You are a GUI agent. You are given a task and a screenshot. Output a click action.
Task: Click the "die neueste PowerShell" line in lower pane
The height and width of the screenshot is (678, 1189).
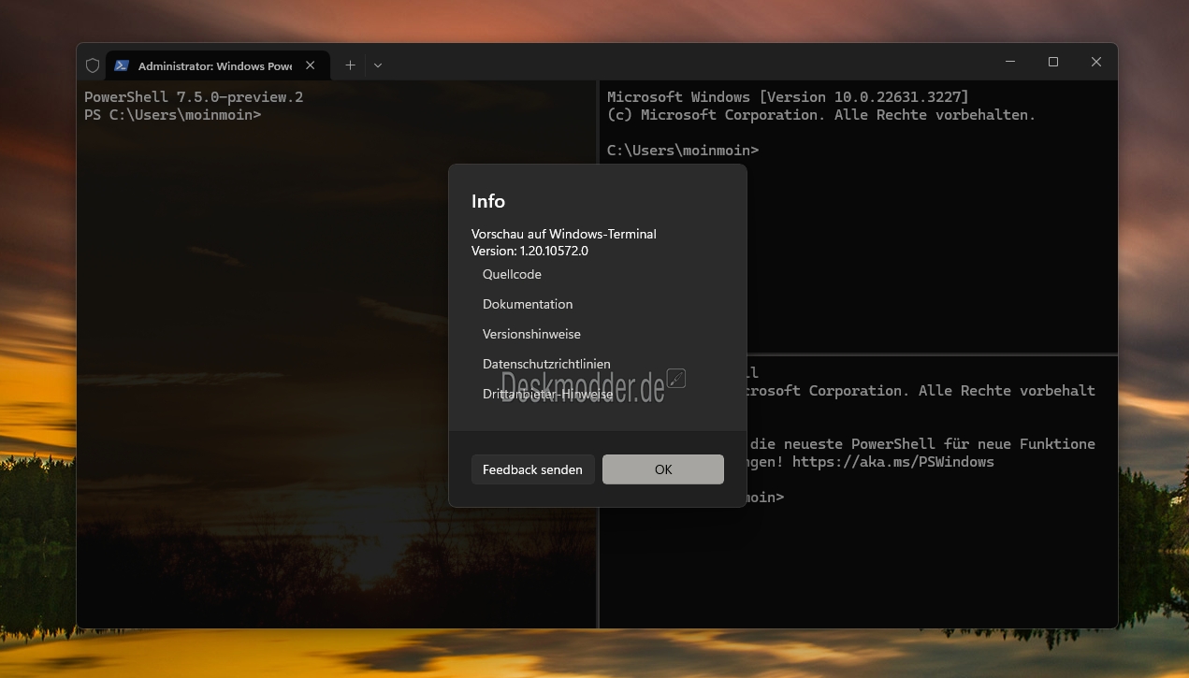point(922,444)
